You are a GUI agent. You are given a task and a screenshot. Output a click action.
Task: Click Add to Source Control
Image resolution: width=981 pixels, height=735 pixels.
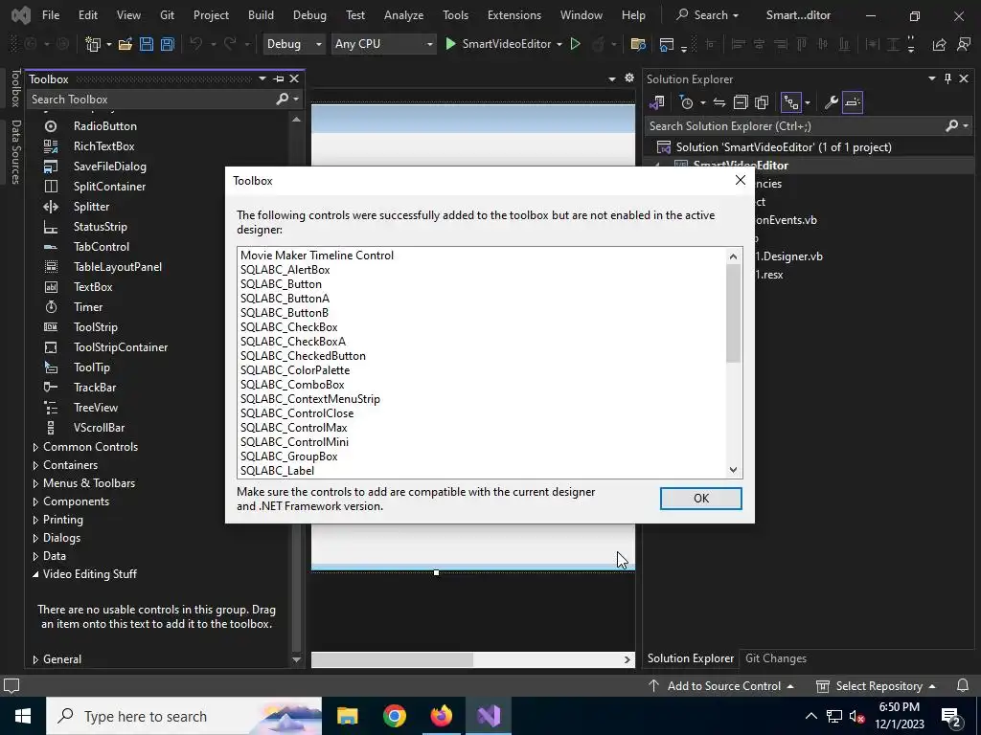(720, 685)
